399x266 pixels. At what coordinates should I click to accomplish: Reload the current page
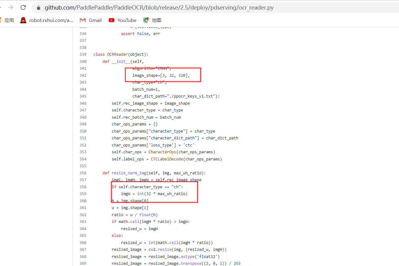23,7
